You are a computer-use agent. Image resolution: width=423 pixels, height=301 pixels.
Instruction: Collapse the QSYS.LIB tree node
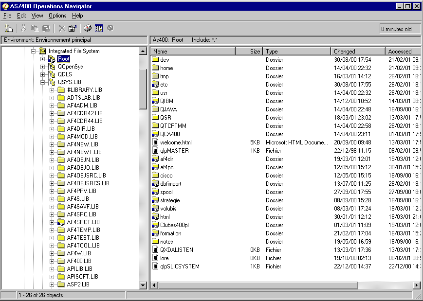coord(43,82)
